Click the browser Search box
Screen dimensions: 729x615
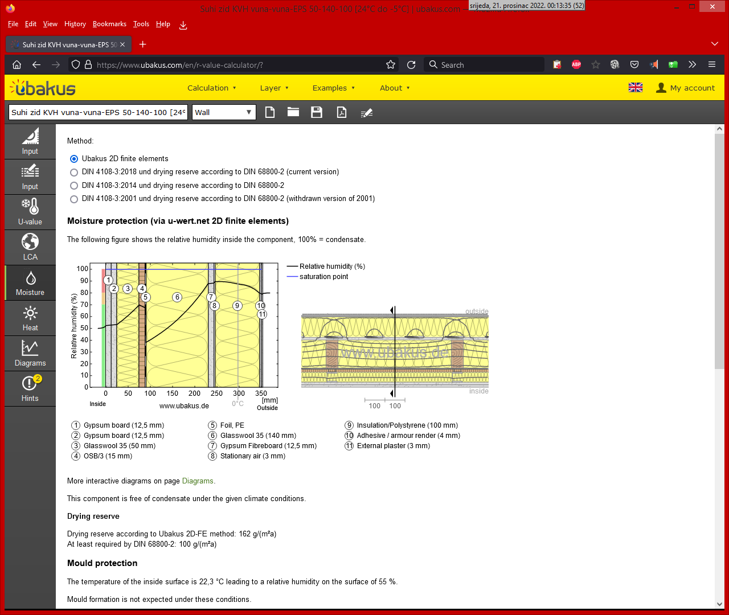[484, 65]
